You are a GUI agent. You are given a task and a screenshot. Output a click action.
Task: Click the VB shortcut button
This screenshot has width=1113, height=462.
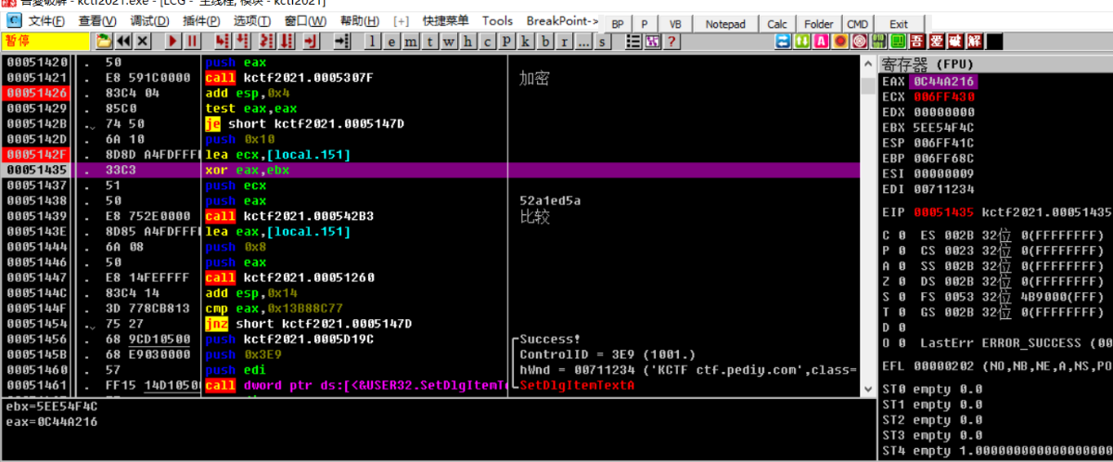pyautogui.click(x=675, y=24)
